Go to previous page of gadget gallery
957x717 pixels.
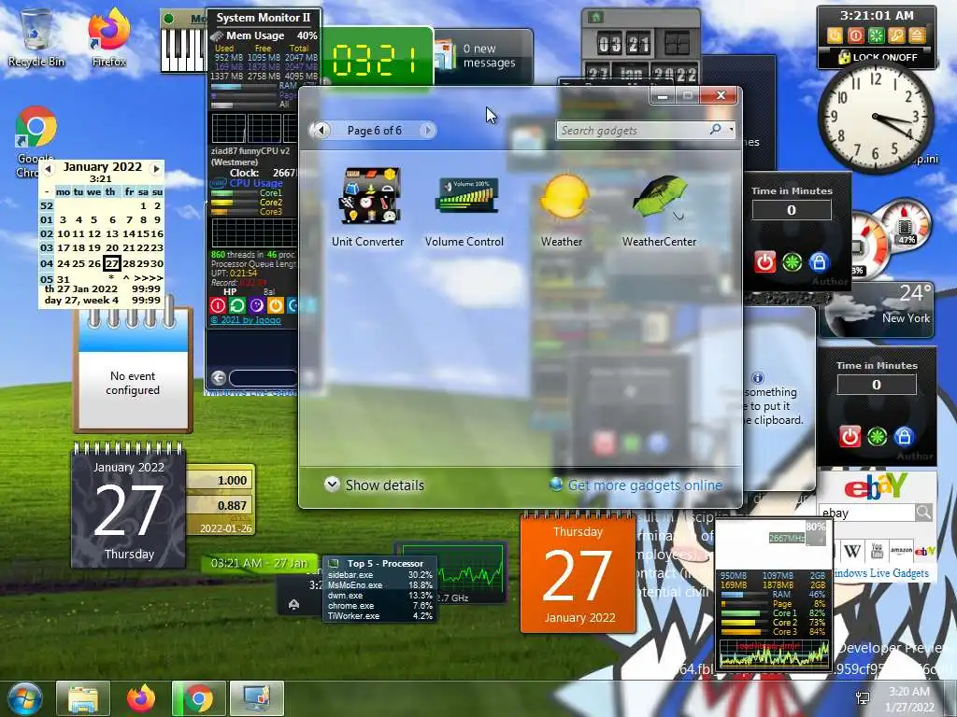tap(321, 130)
